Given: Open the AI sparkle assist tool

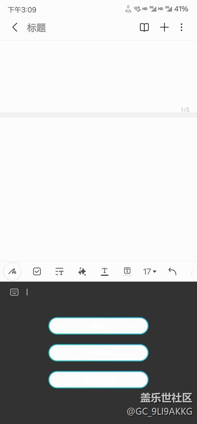Looking at the screenshot, I should pyautogui.click(x=82, y=271).
